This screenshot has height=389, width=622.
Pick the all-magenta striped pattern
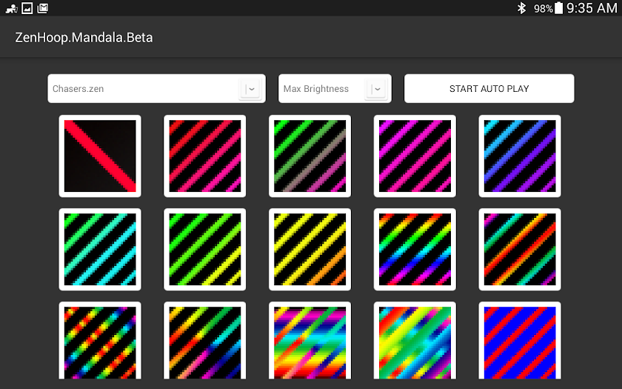415,156
